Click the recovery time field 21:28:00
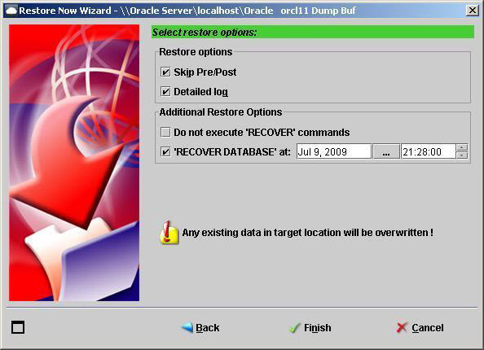484x350 pixels. pos(428,151)
